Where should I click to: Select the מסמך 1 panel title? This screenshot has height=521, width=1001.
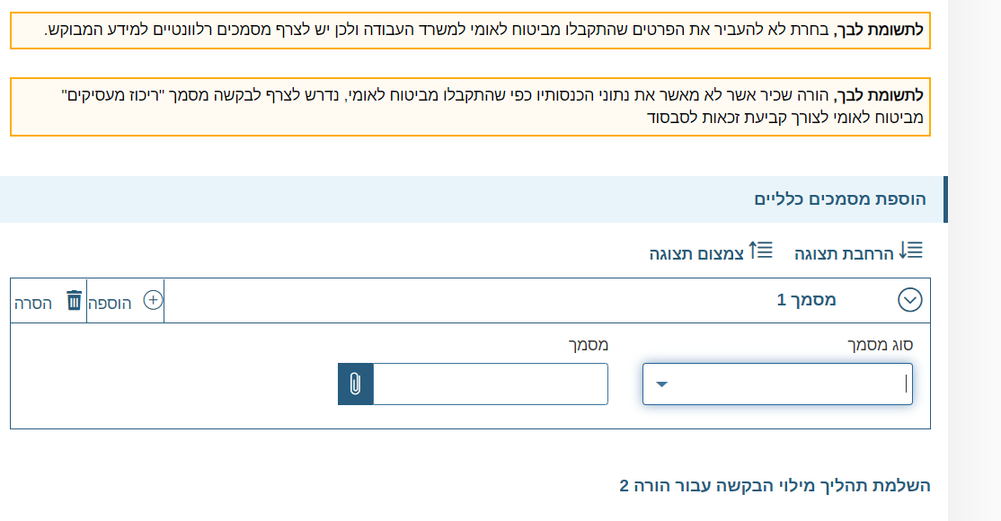pyautogui.click(x=806, y=300)
